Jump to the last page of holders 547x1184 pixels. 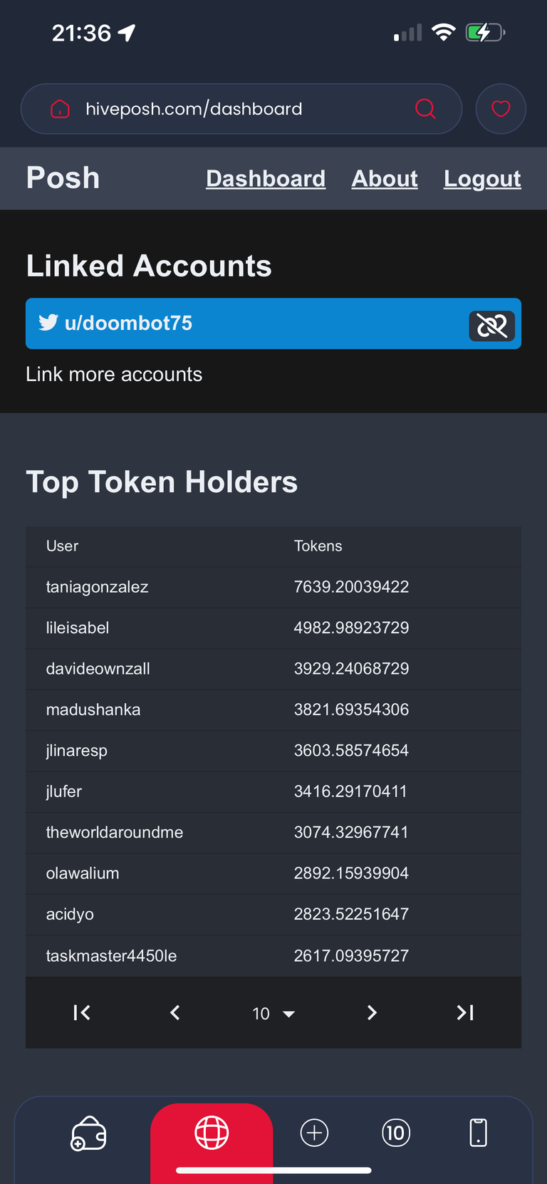(465, 1012)
